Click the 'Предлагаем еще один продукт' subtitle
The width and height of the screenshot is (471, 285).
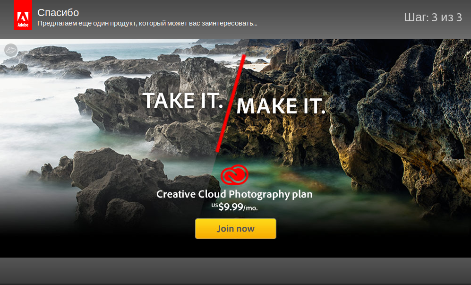pyautogui.click(x=147, y=23)
